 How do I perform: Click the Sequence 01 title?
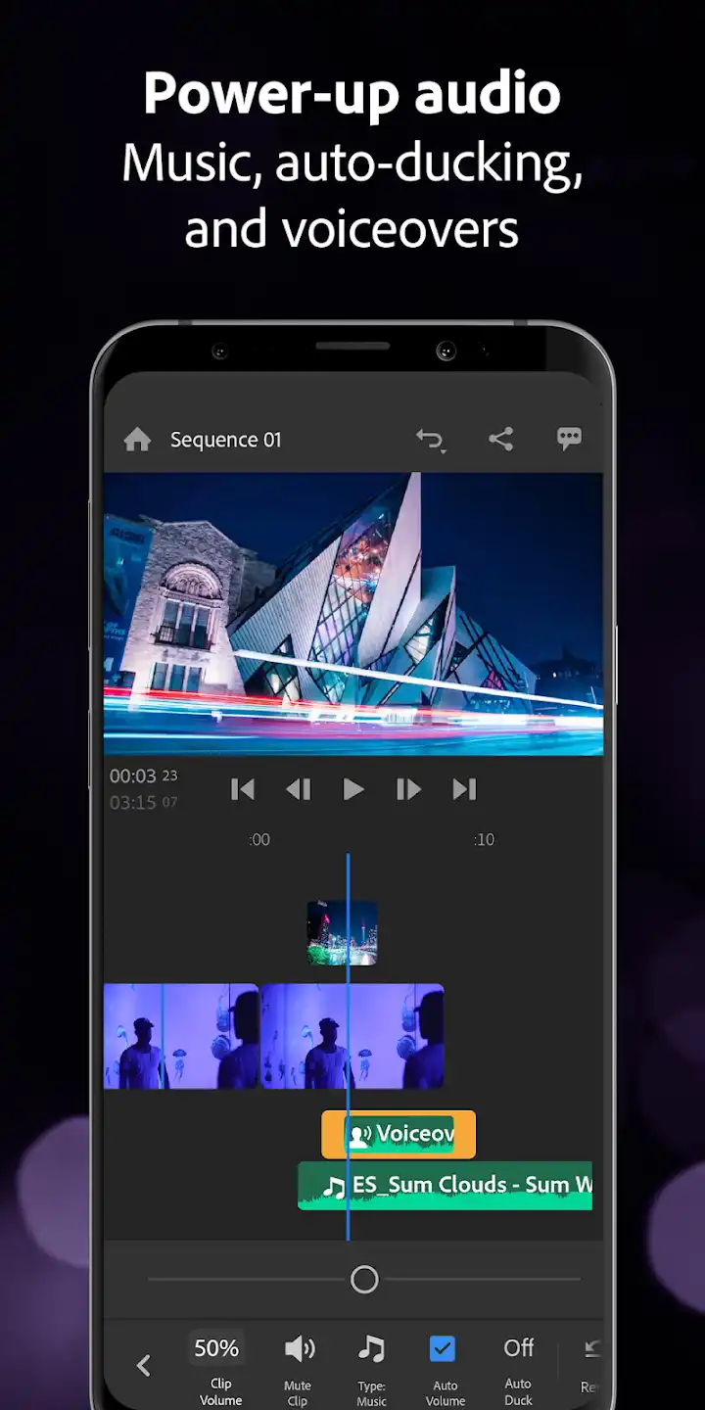pyautogui.click(x=226, y=440)
